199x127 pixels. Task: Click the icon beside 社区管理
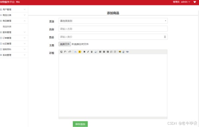pyautogui.click(x=1, y=44)
